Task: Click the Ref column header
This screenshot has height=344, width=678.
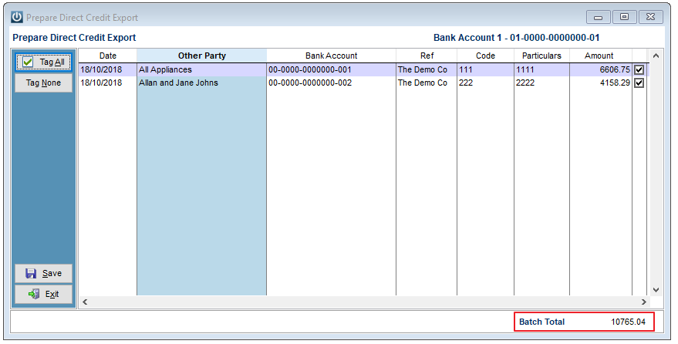Action: tap(427, 56)
